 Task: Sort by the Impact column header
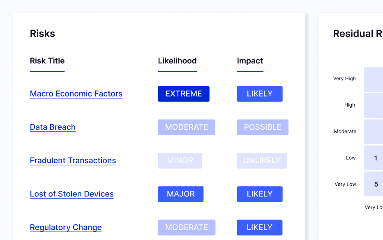point(250,61)
